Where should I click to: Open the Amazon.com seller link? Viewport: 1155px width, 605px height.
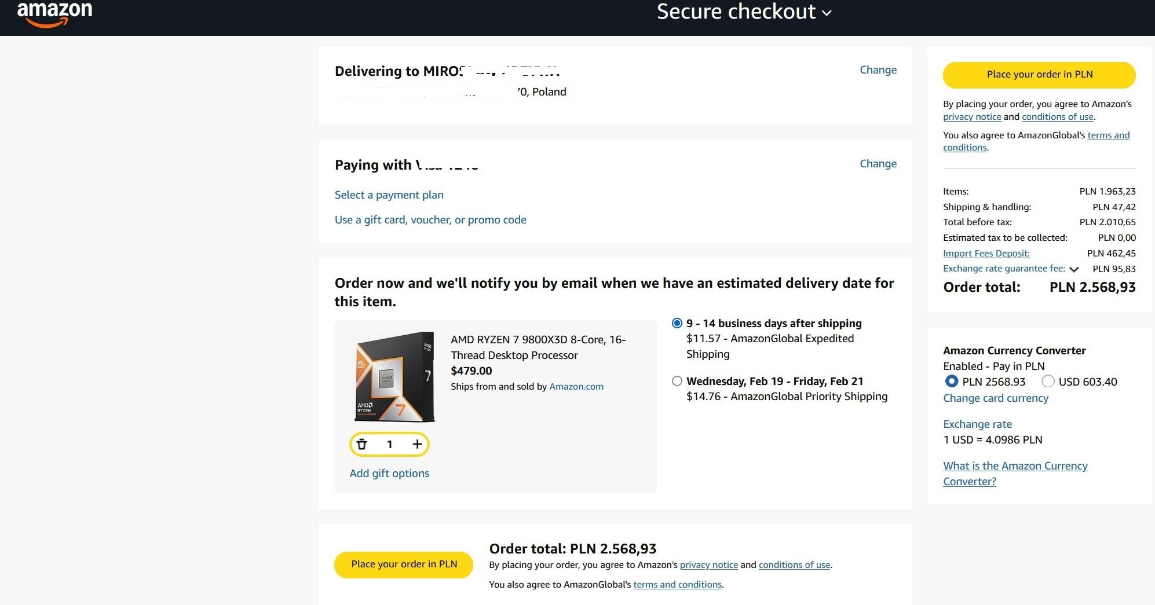tap(576, 387)
